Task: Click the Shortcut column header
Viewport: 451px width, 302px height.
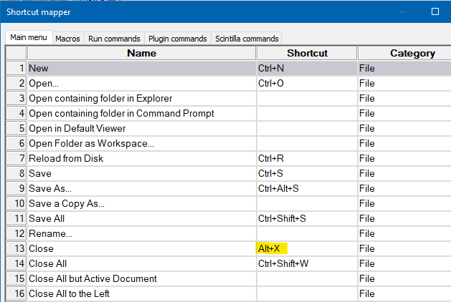Action: tap(307, 53)
